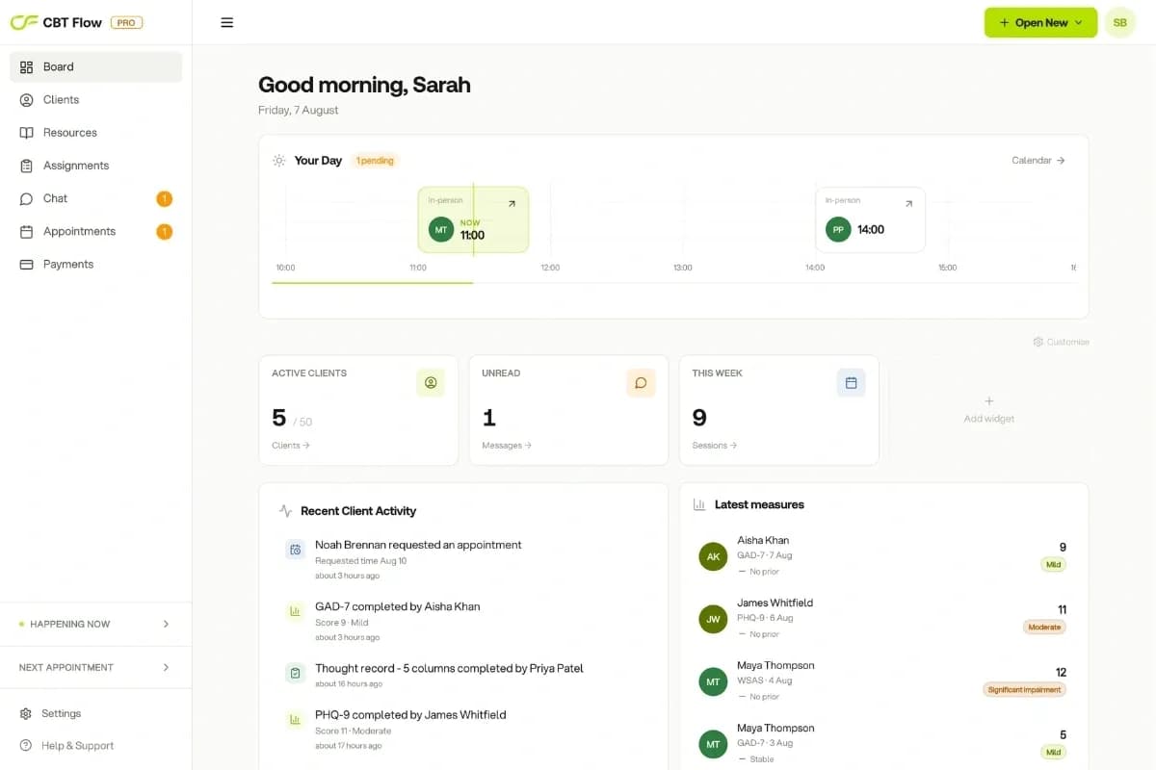Expand the Open New dropdown

[1040, 23]
